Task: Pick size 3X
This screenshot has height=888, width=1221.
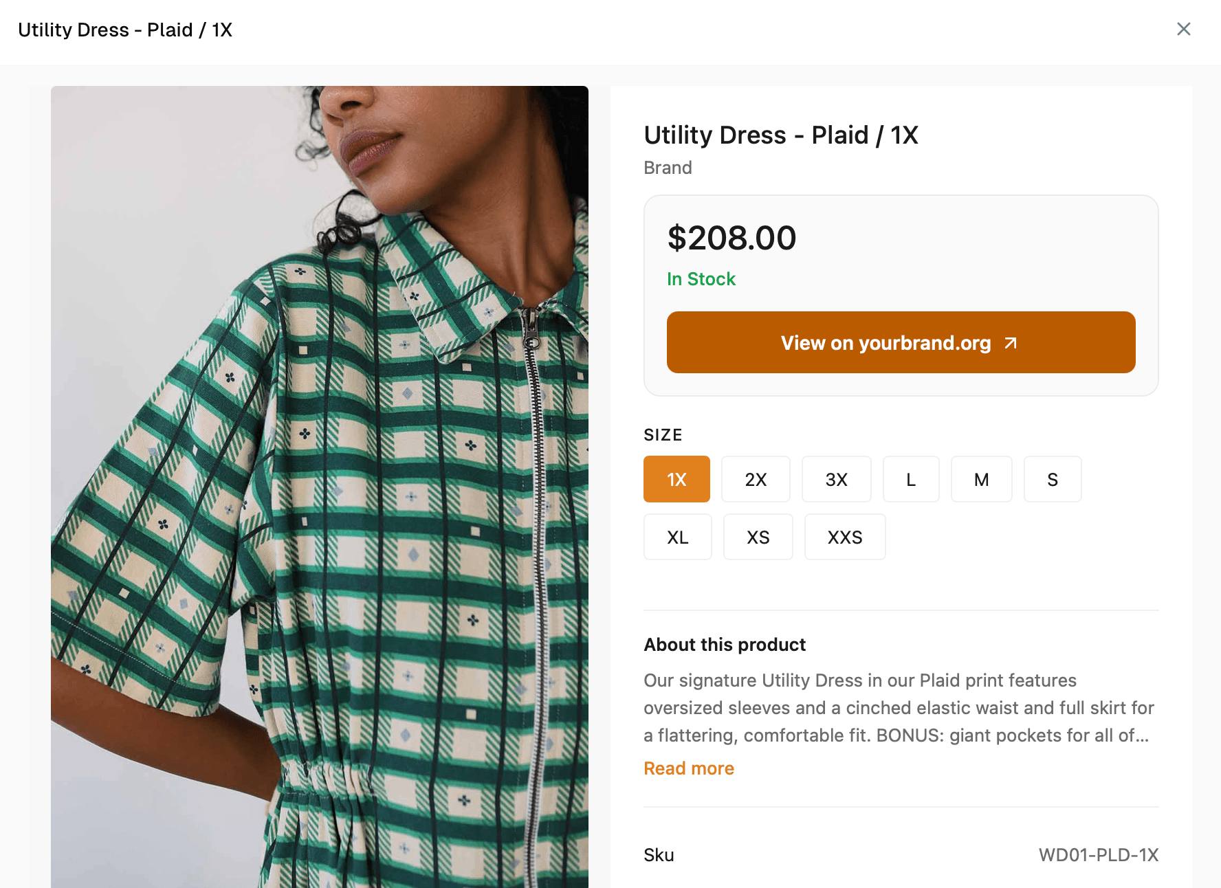Action: [836, 480]
